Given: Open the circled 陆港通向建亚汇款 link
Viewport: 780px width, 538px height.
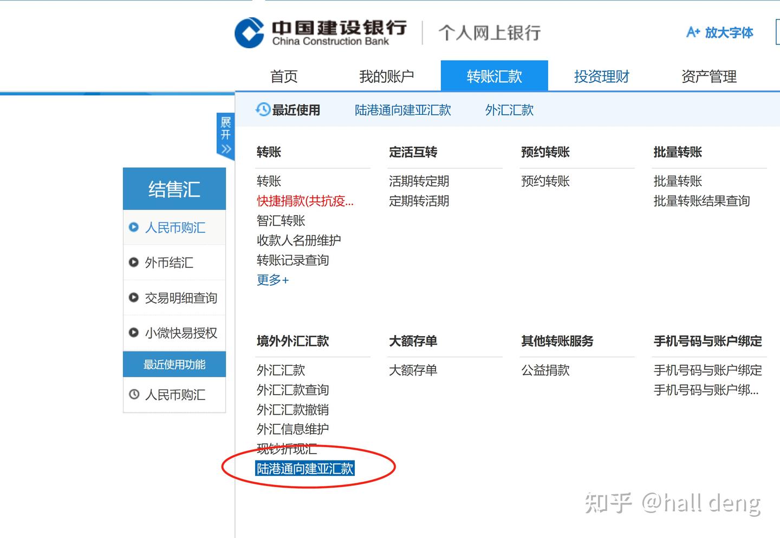Looking at the screenshot, I should pyautogui.click(x=305, y=468).
